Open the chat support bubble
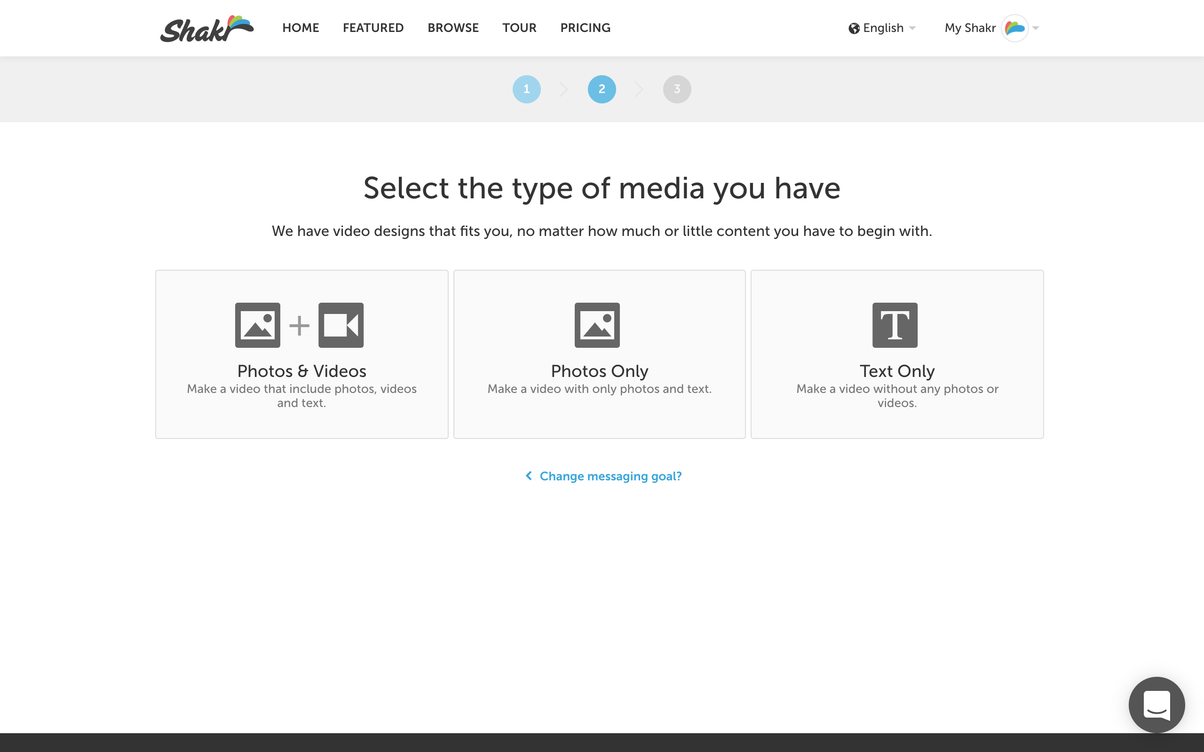The image size is (1204, 752). tap(1156, 704)
